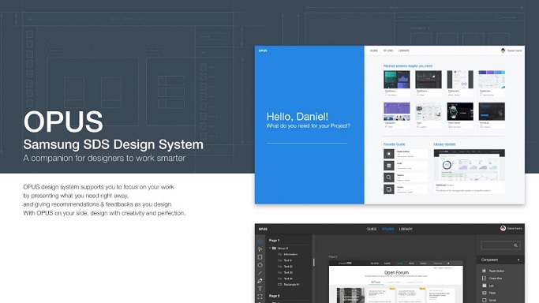The height and width of the screenshot is (303, 539).
Task: Click the Radio button guide icon under Favorite Guide
Action: 389,154
